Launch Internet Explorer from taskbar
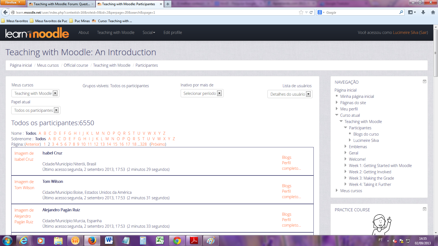The height and width of the screenshot is (246, 438). click(24, 241)
